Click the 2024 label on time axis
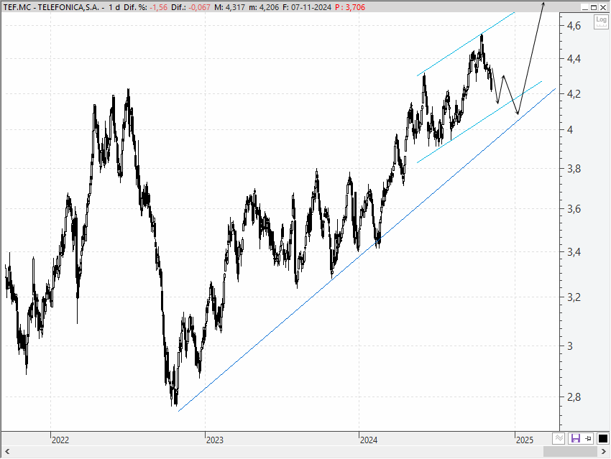 coord(369,440)
